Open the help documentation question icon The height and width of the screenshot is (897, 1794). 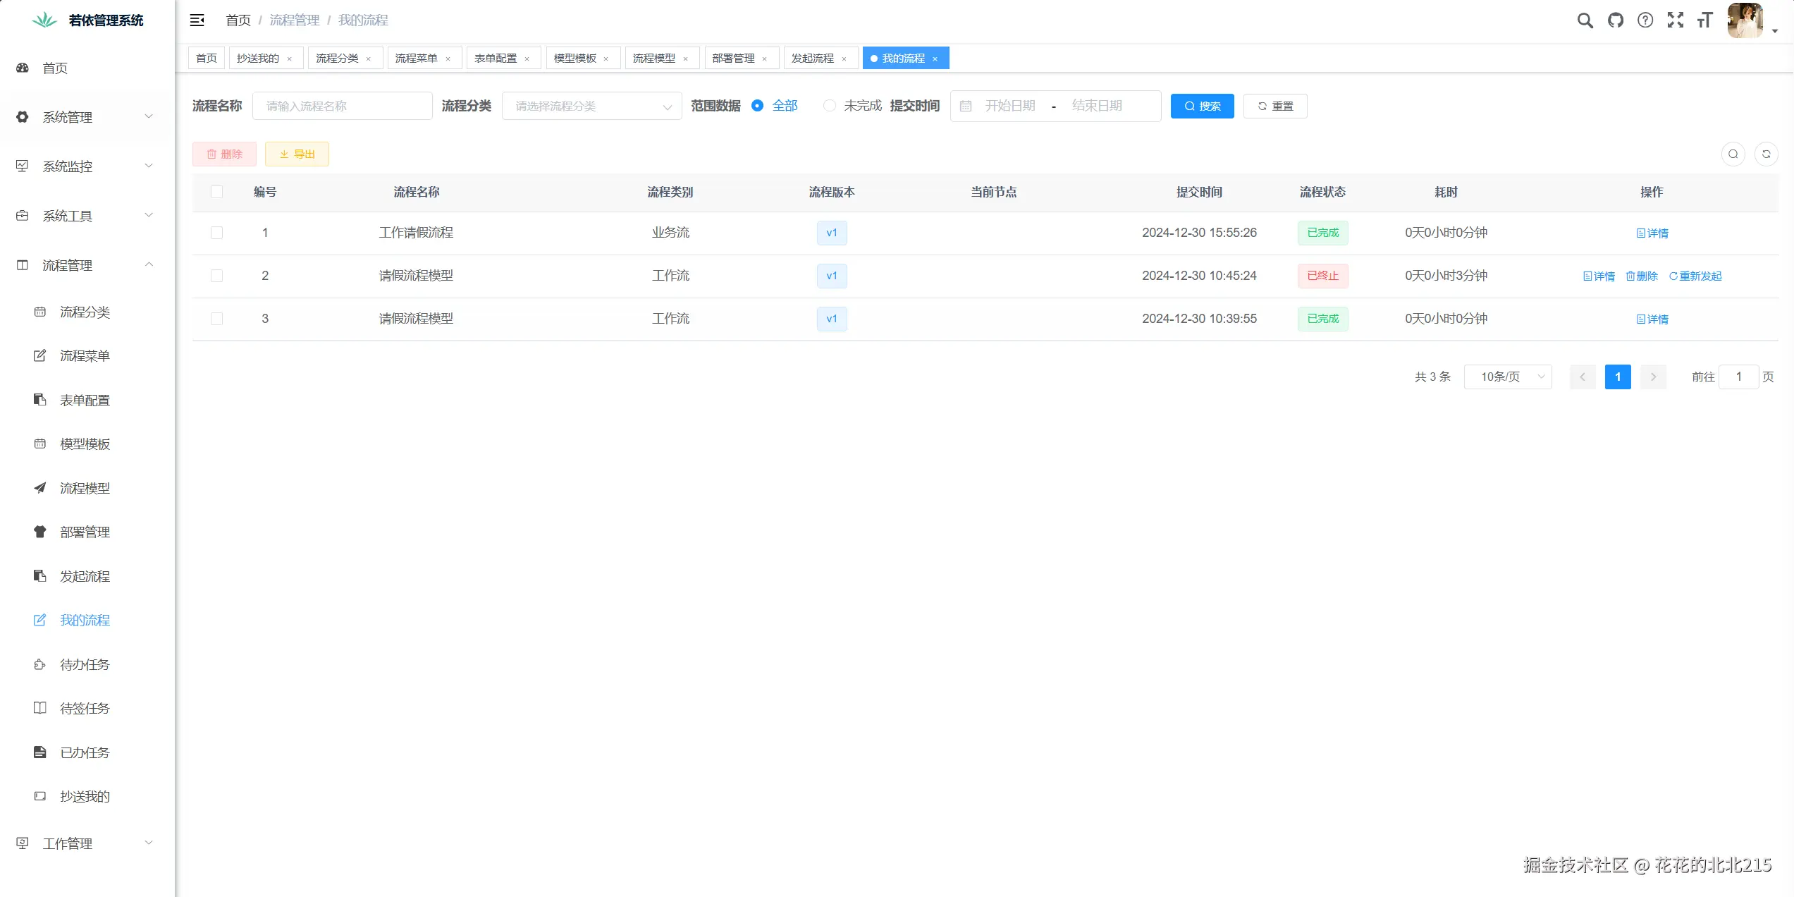(x=1645, y=20)
